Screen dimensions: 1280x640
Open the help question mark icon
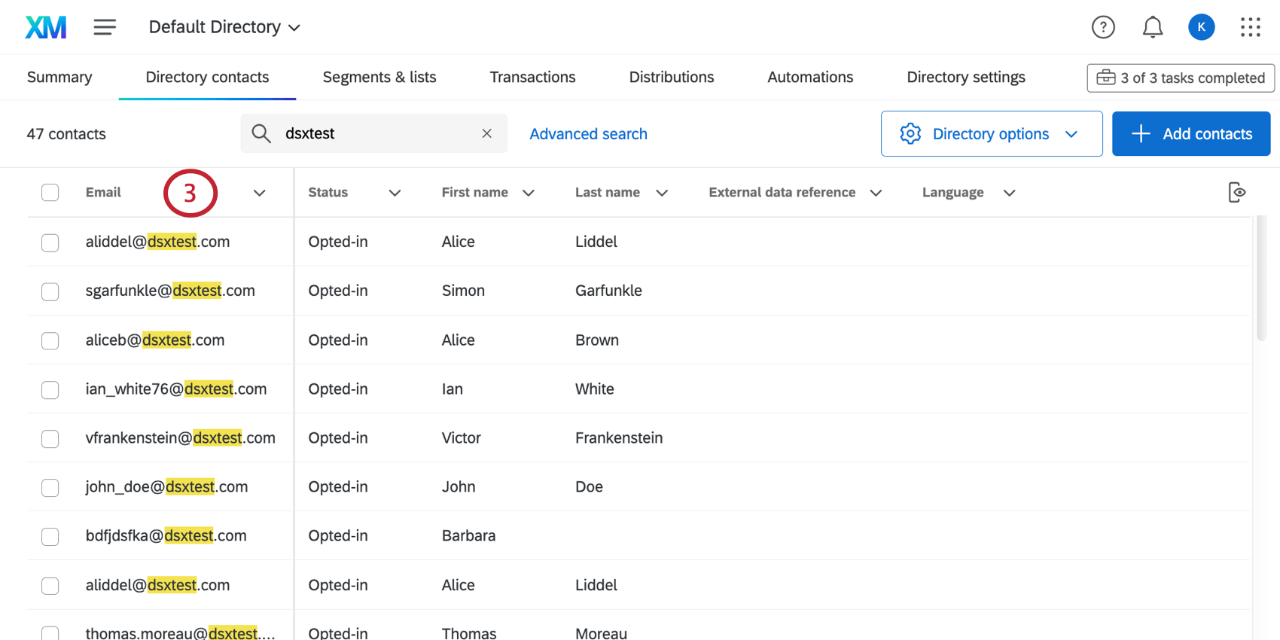point(1103,27)
